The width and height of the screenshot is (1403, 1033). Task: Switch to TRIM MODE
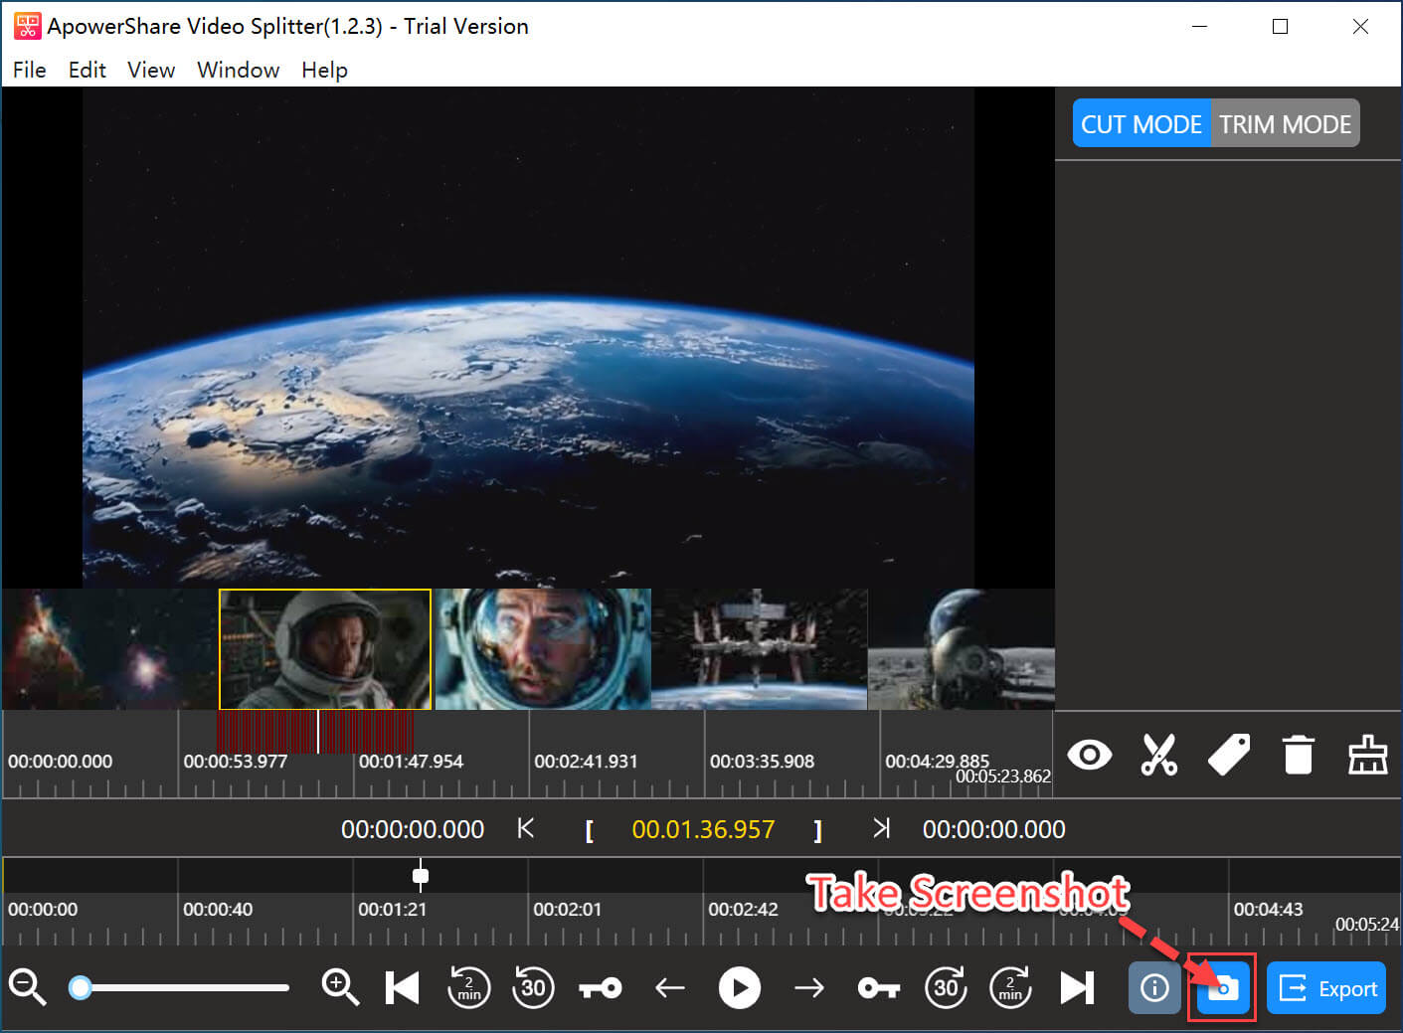[1285, 124]
